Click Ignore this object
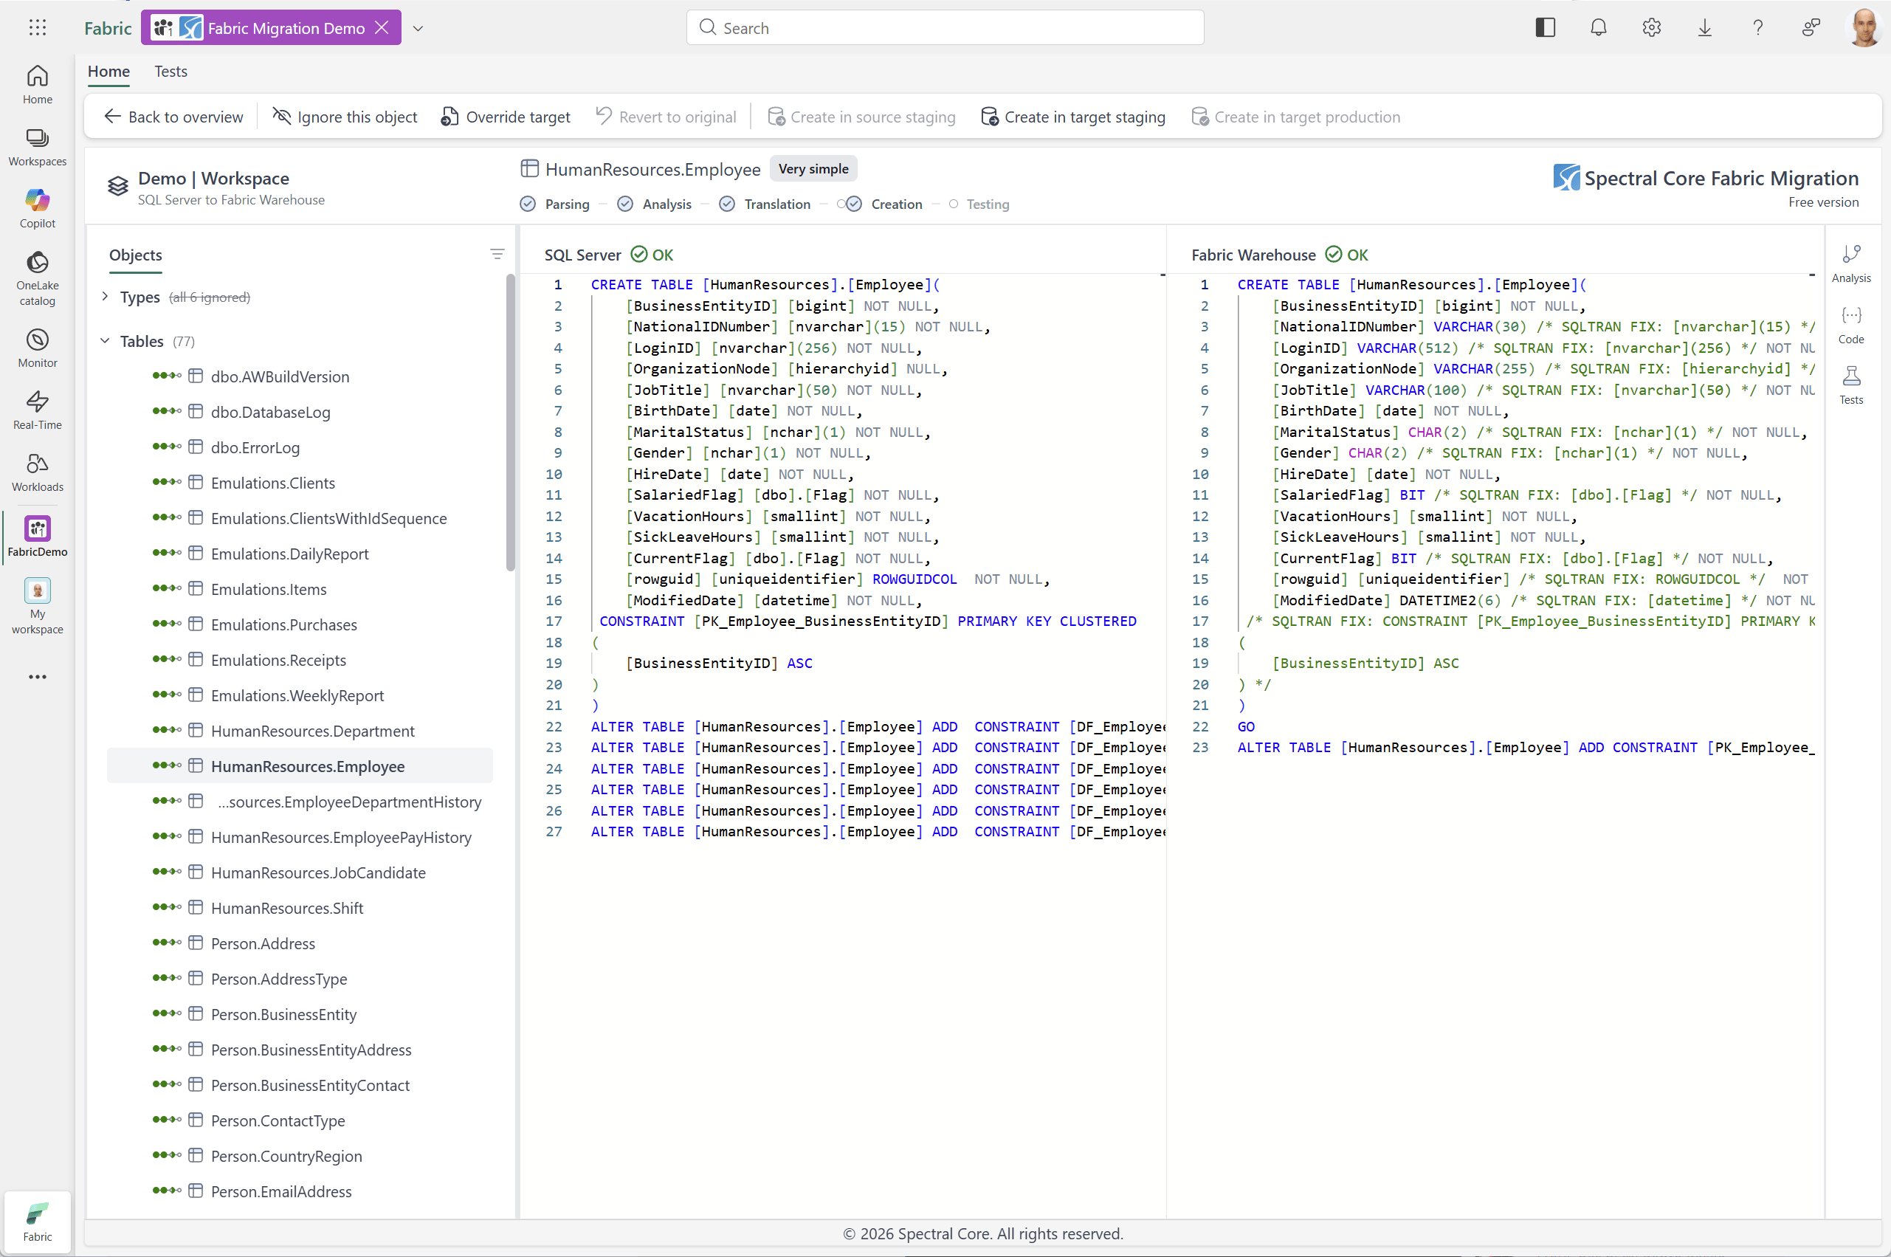This screenshot has width=1891, height=1257. point(345,117)
